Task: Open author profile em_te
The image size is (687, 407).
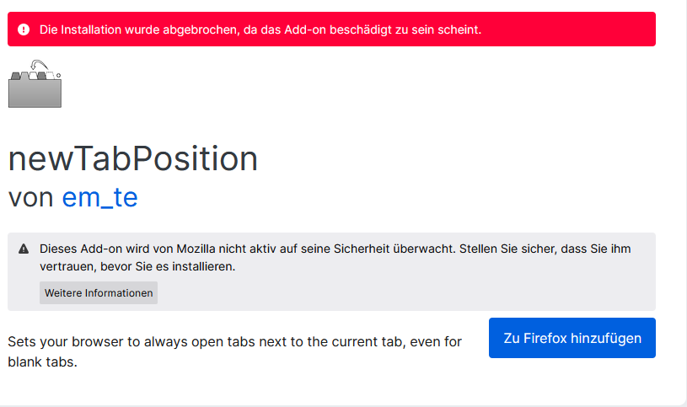Action: point(99,197)
